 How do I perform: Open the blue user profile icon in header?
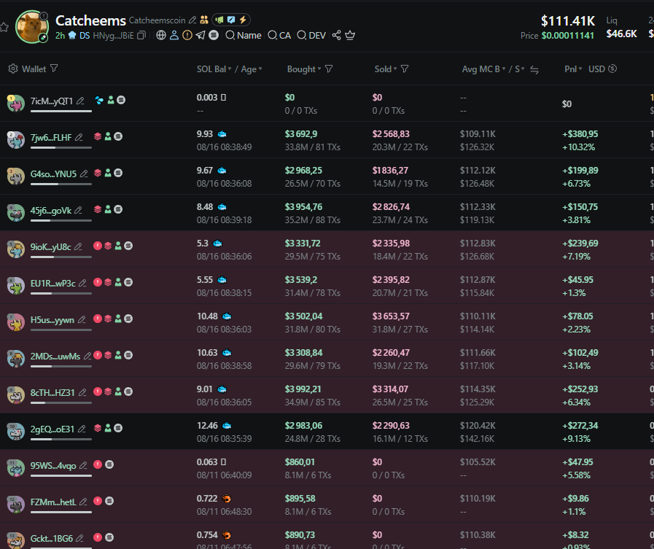coord(174,36)
